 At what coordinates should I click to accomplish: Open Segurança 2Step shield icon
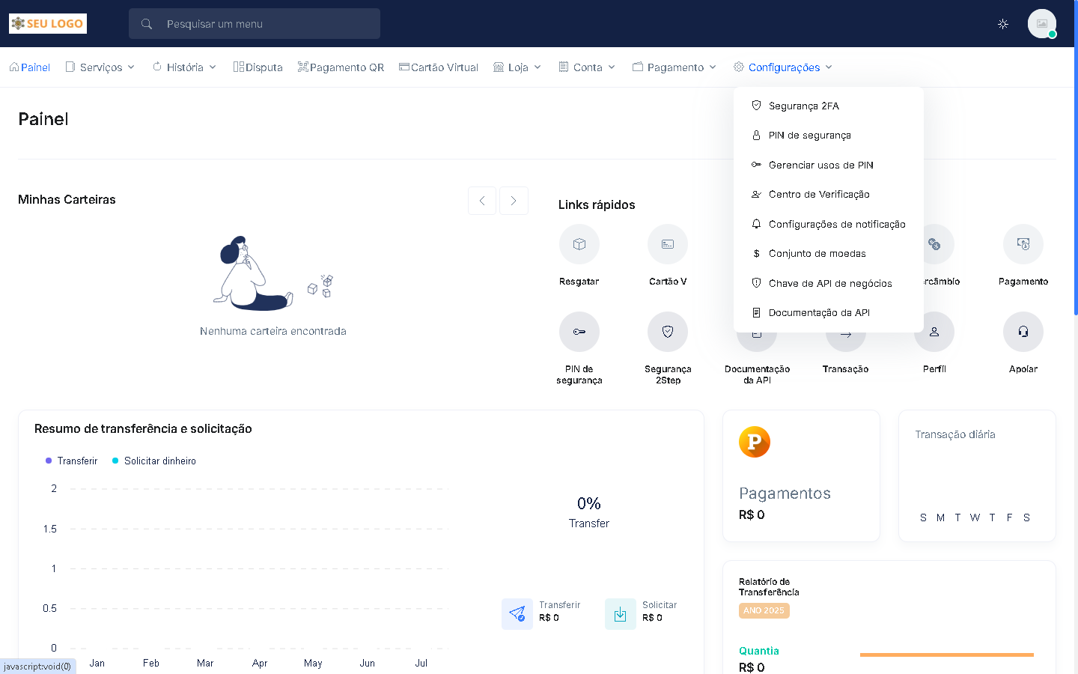pyautogui.click(x=667, y=332)
